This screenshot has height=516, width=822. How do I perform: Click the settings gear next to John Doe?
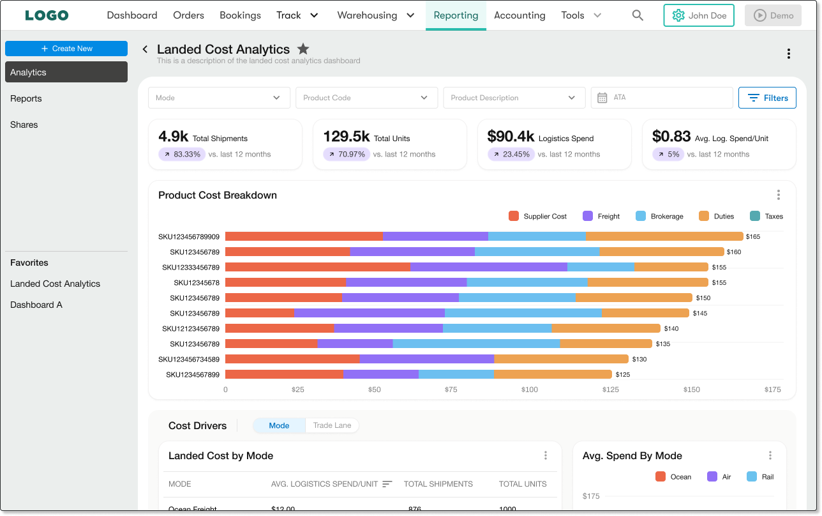[677, 15]
